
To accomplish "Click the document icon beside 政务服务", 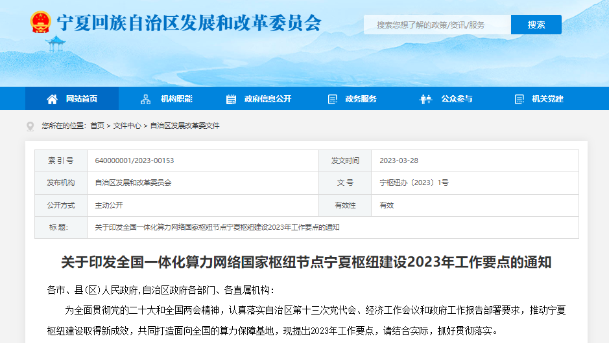I will (333, 99).
